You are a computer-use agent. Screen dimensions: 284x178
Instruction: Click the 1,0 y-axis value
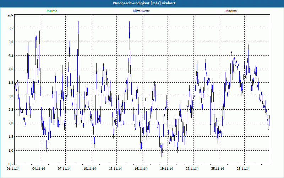(11, 150)
